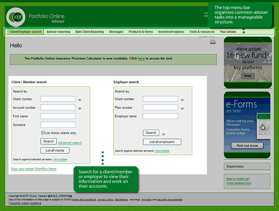This screenshot has height=211, width=279.
Task: Open the disclaimers link
Action: pos(121,199)
